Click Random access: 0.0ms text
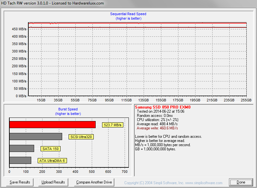This screenshot has height=188, width=257. click(x=155, y=116)
